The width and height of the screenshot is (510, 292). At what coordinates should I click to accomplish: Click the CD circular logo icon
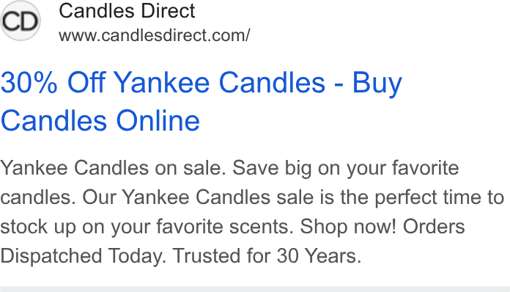tap(21, 21)
